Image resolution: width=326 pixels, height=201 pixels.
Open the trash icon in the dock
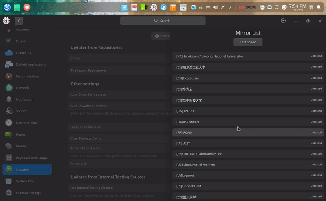click(311, 7)
